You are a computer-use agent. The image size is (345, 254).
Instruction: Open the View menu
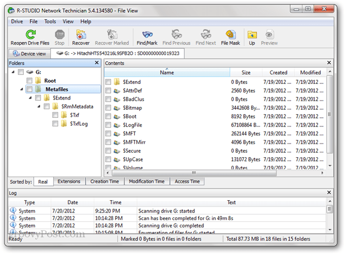coord(68,22)
